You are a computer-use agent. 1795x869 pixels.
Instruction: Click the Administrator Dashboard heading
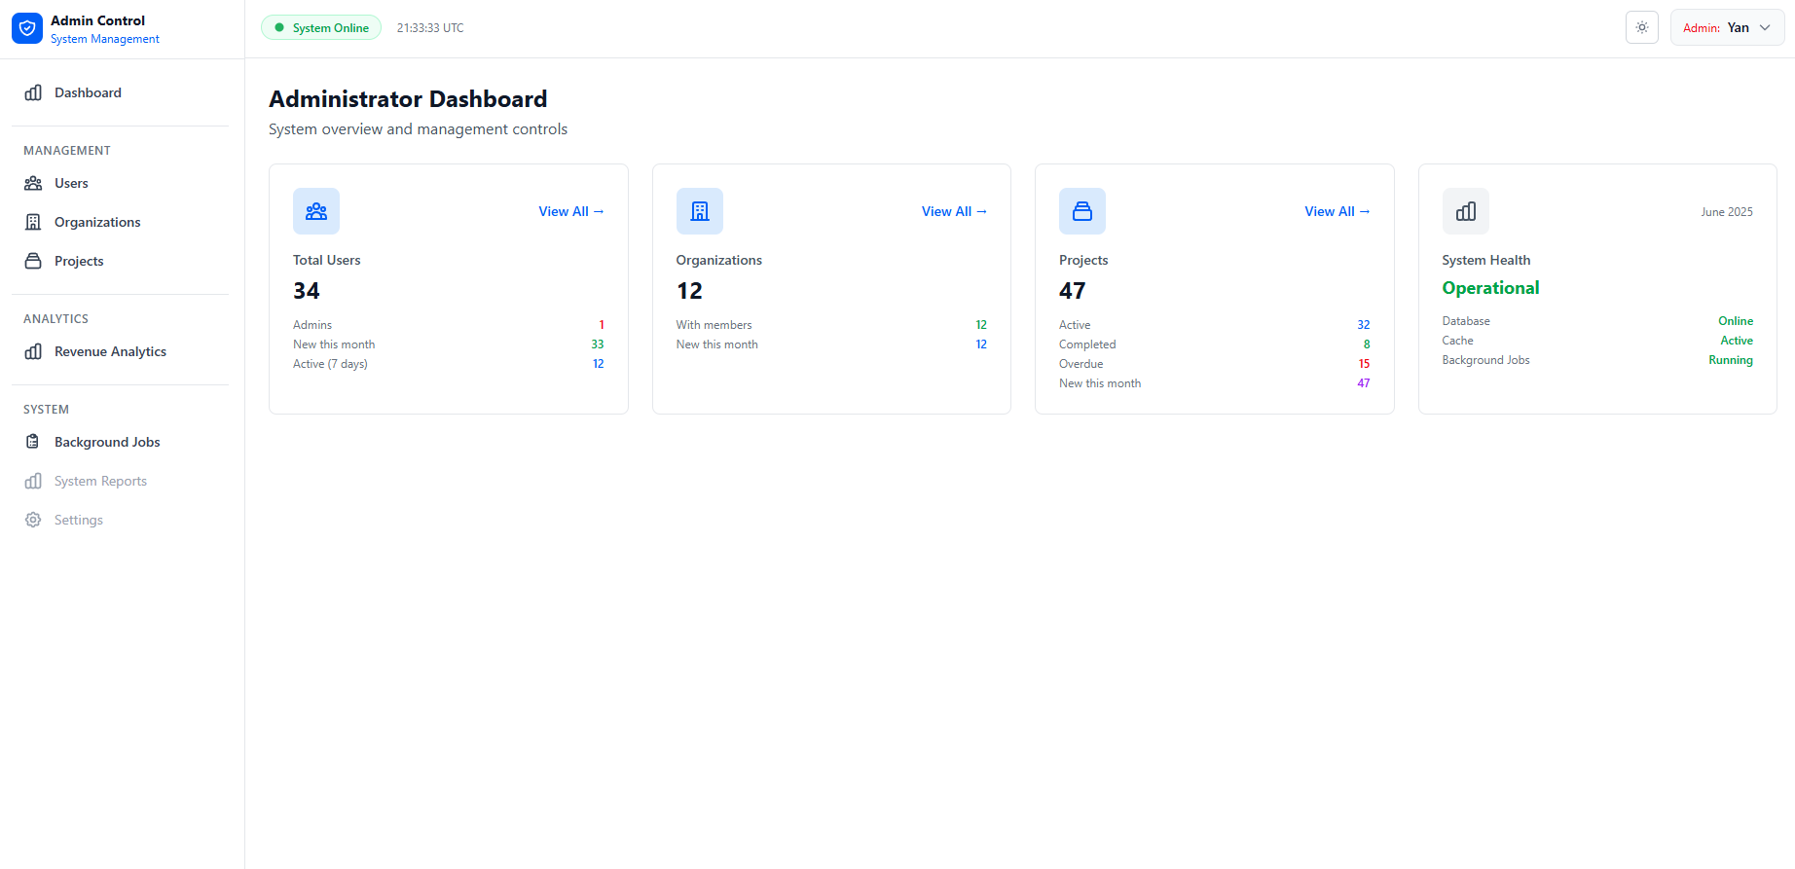(x=408, y=99)
